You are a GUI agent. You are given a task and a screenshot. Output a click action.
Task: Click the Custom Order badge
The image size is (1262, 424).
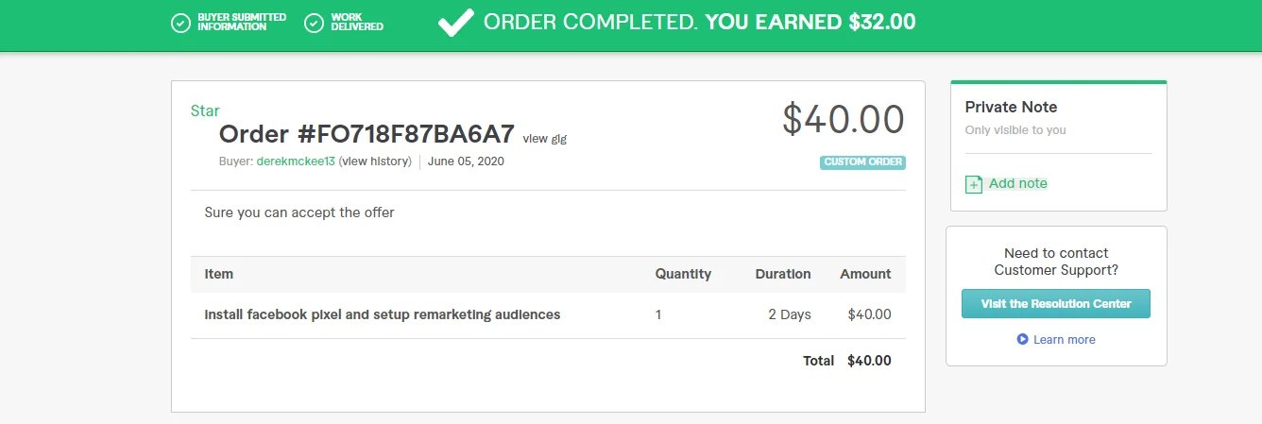click(862, 162)
